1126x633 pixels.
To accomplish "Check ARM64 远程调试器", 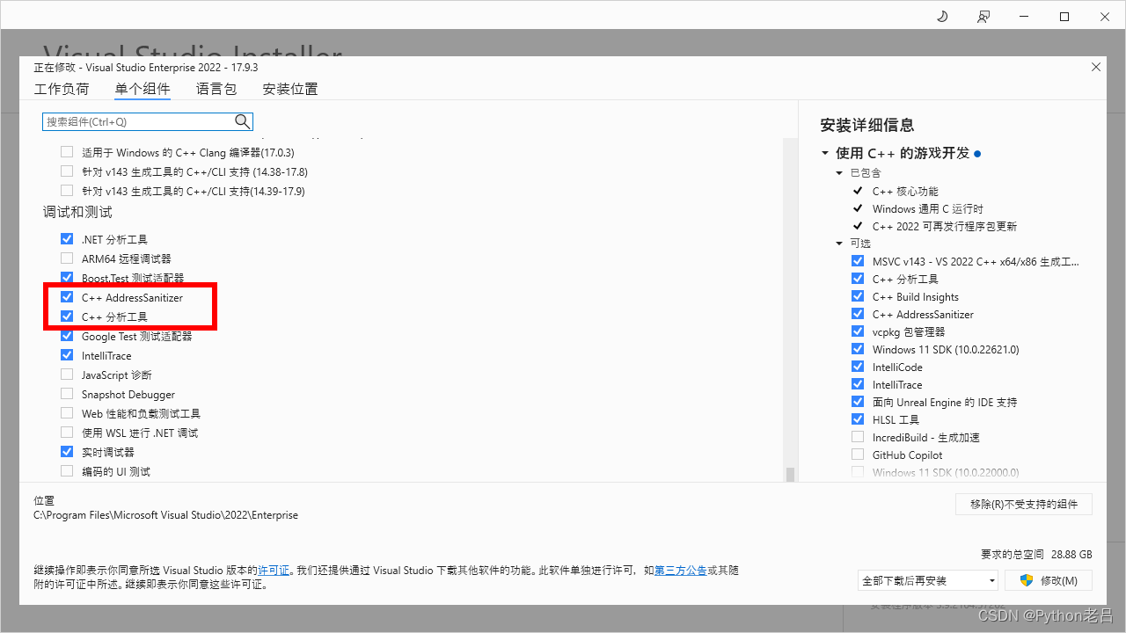I will pos(67,258).
